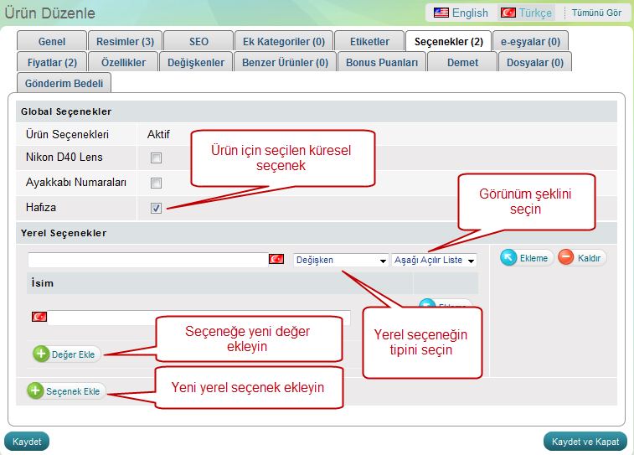This screenshot has height=455, width=634.
Task: Click the Turkish flag beside the value field
Action: 39,317
